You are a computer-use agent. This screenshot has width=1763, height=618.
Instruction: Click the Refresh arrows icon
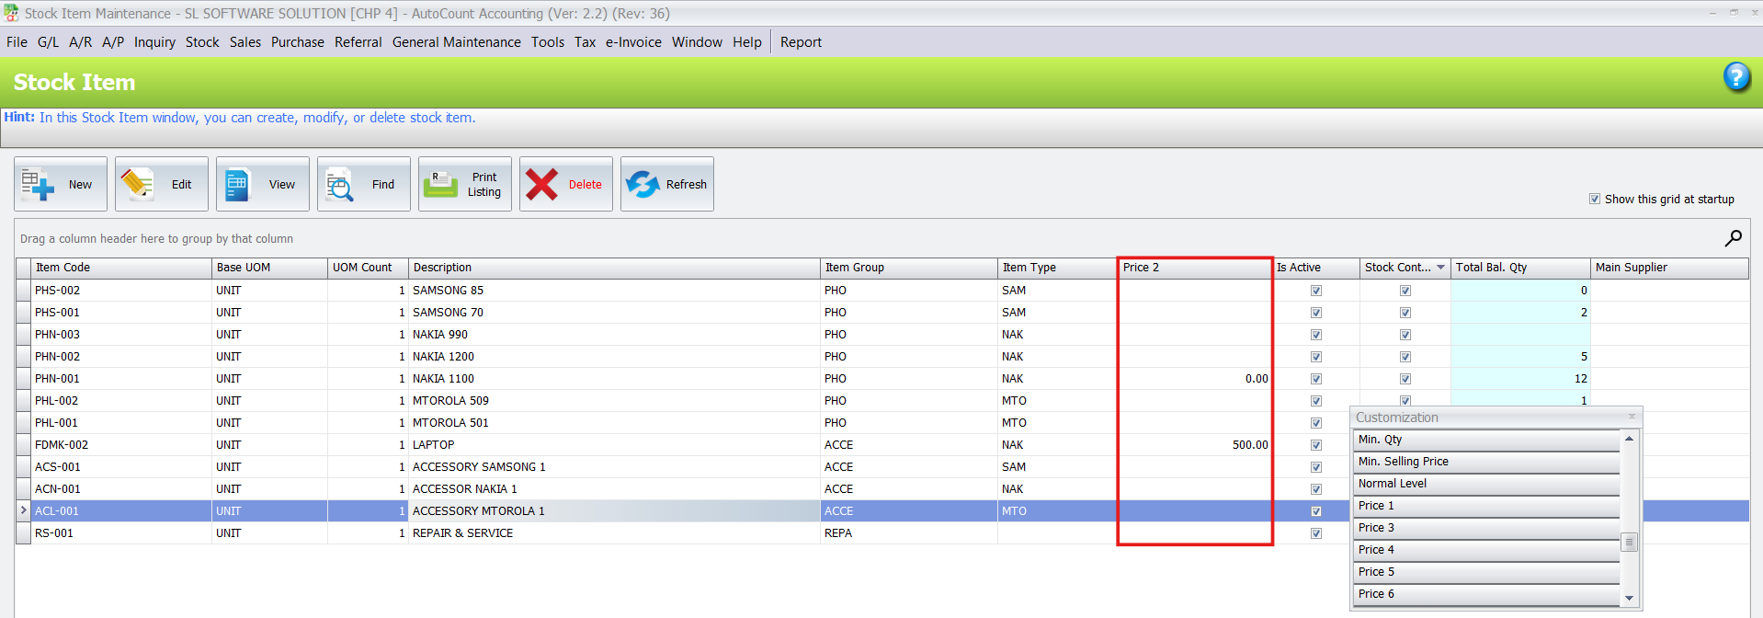pos(643,184)
